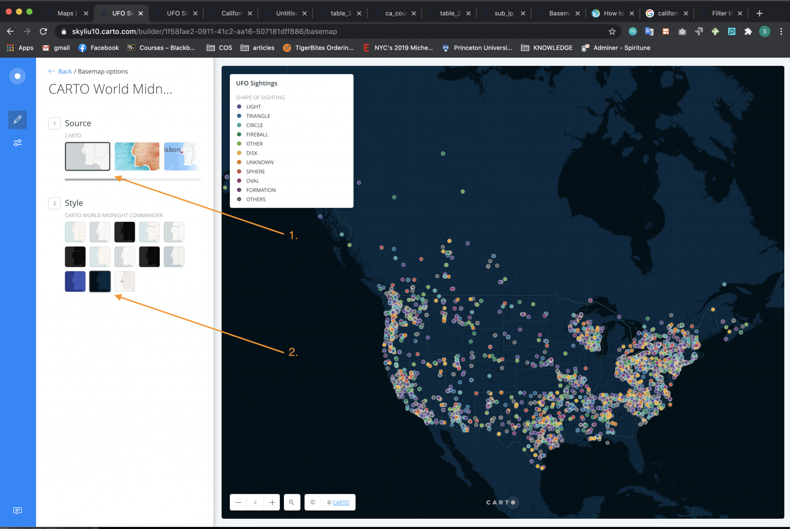Screen dimensions: 790x529
Task: Open the chat feedback icon at sidebar bottom
Action: (x=17, y=511)
